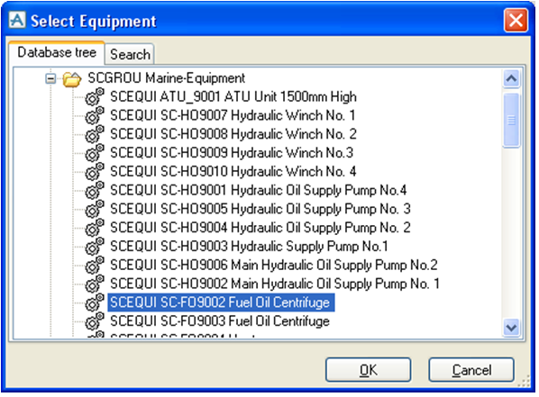Select SC-FO9003 Fuel Oil Centrifuge item
Screen dimensions: 539x397
click(220, 321)
